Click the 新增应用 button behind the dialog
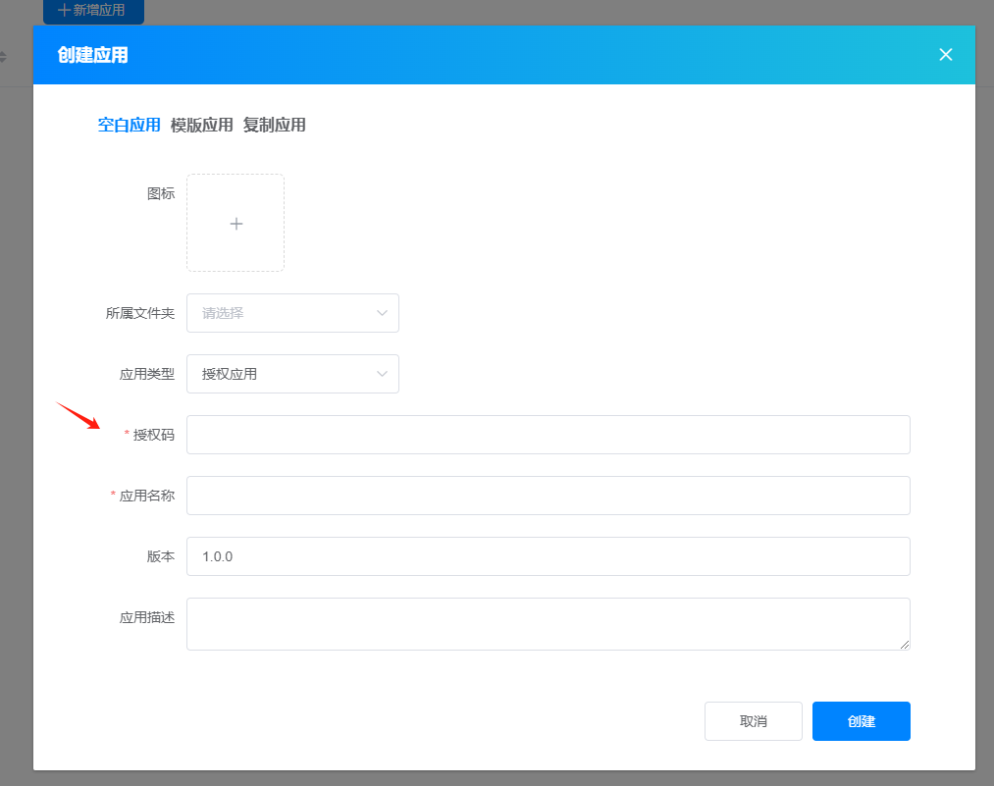This screenshot has height=786, width=994. (93, 11)
